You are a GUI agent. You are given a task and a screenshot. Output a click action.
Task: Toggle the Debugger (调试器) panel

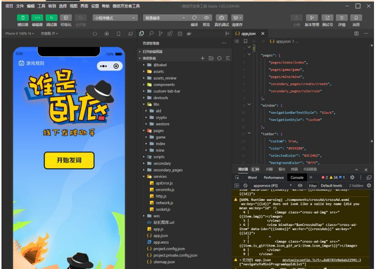52,18
